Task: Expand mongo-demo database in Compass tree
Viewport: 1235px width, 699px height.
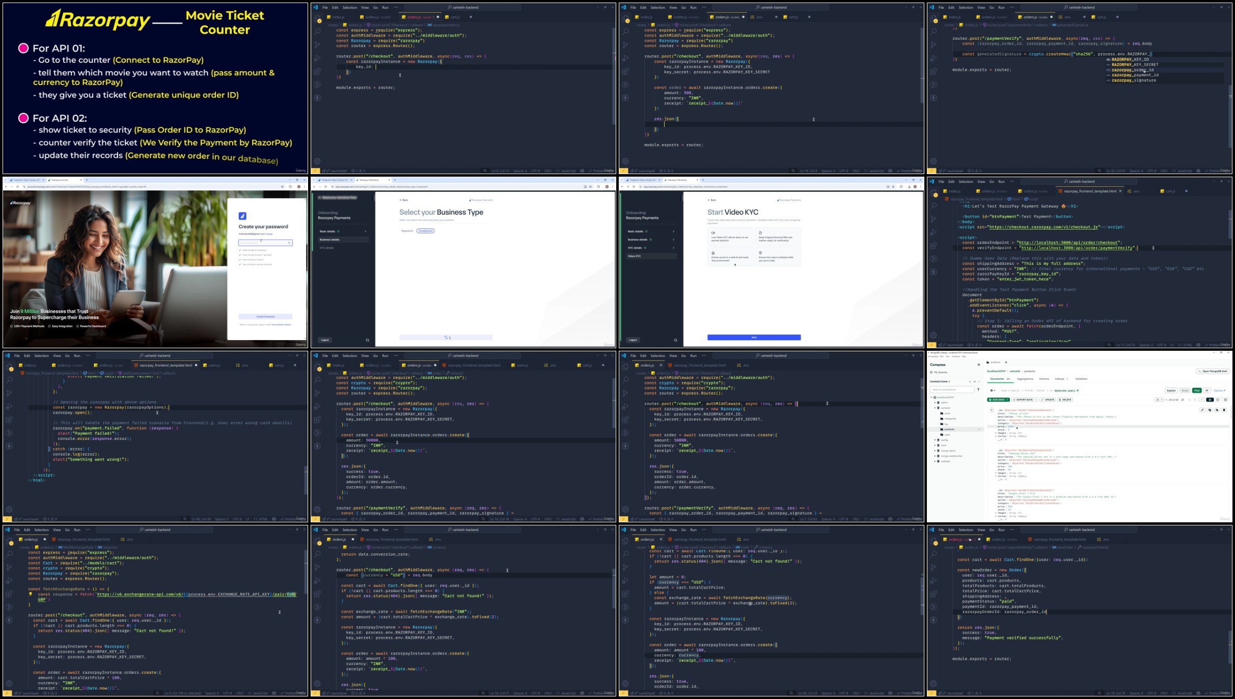Action: 935,451
